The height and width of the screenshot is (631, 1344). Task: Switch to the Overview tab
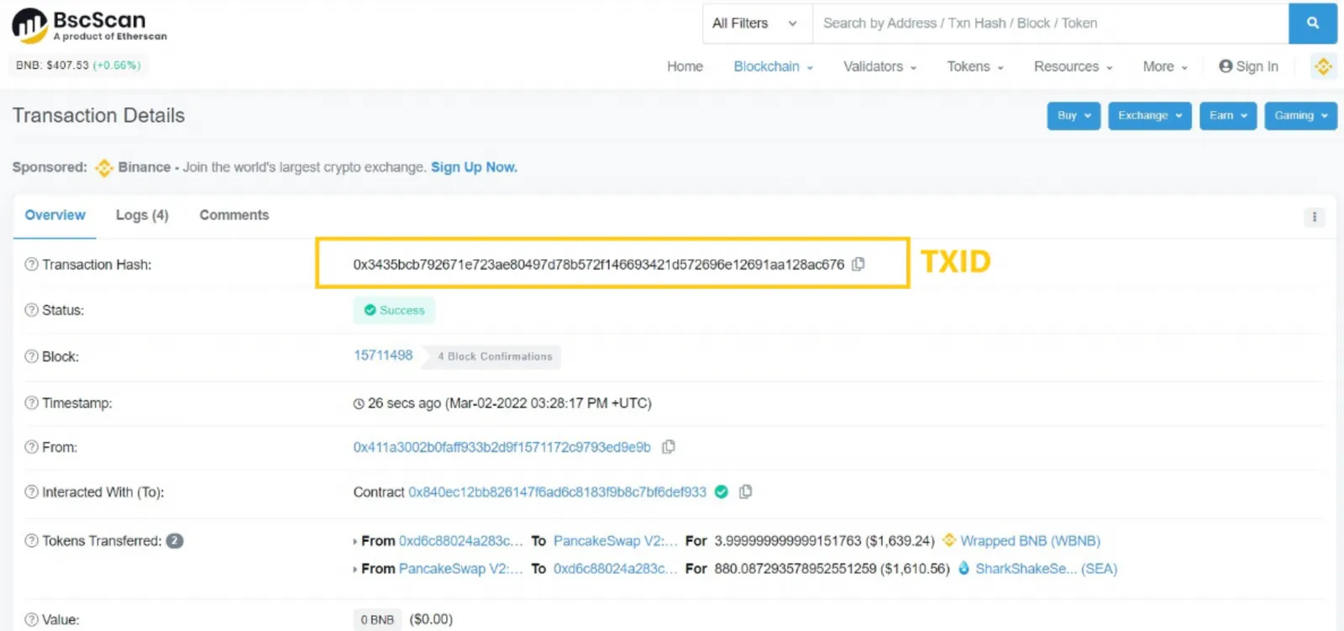(55, 215)
